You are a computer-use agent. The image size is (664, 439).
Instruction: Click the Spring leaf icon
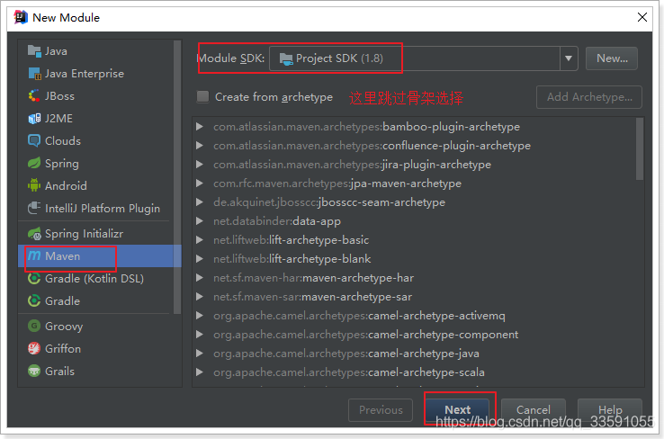[34, 163]
